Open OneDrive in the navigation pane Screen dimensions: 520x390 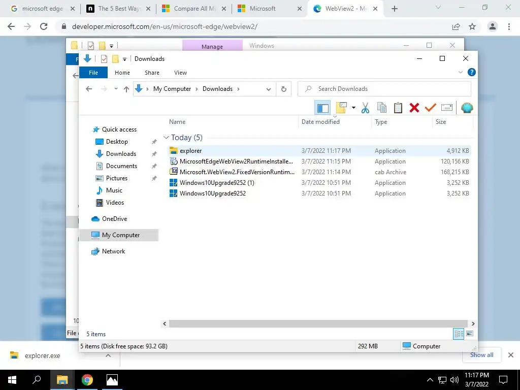coord(114,219)
